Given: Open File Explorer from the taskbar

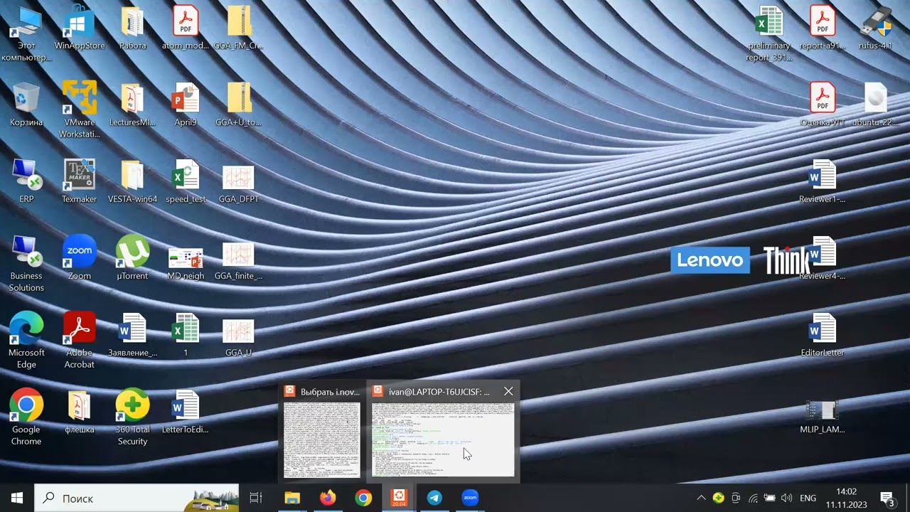Looking at the screenshot, I should [292, 498].
